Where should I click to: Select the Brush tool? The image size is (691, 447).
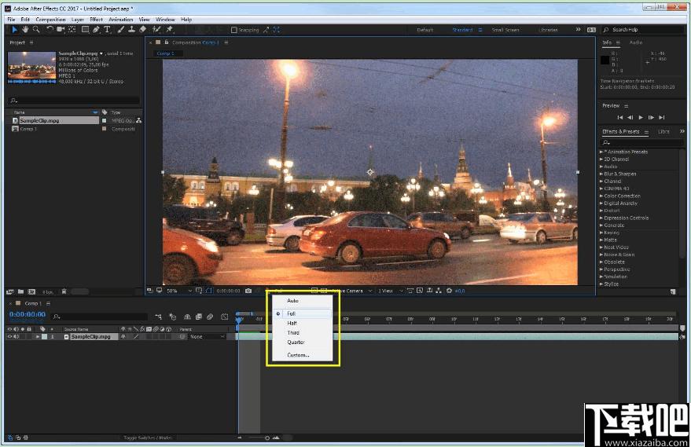[x=120, y=30]
